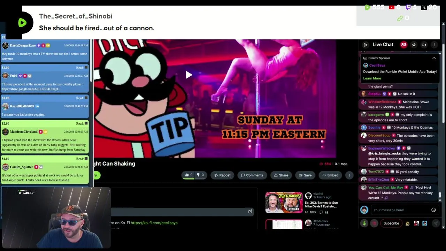Open Viva & Barnes video thumbnail

(284, 203)
